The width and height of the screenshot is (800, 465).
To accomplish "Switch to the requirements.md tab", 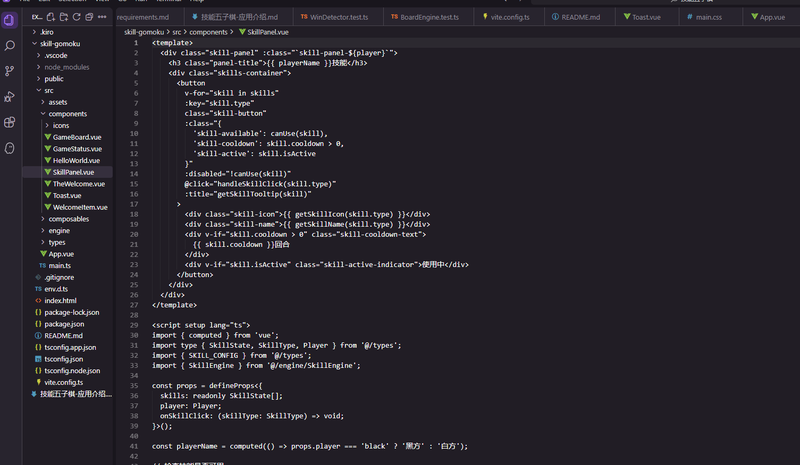I will 149,17.
